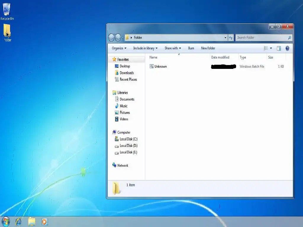Click the Computer icon in the sidebar
The image size is (303, 227).
point(114,132)
